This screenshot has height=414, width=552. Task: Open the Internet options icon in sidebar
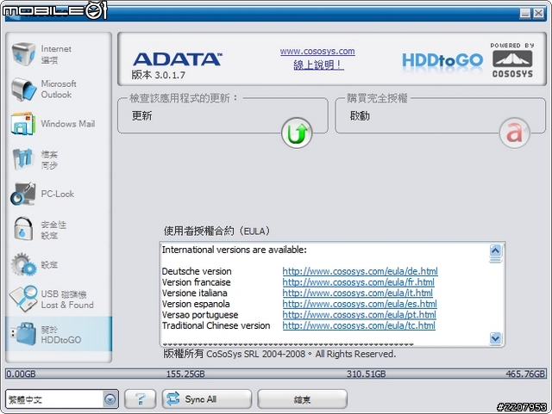point(23,53)
